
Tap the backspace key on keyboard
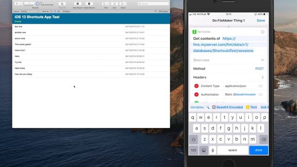click(264, 139)
